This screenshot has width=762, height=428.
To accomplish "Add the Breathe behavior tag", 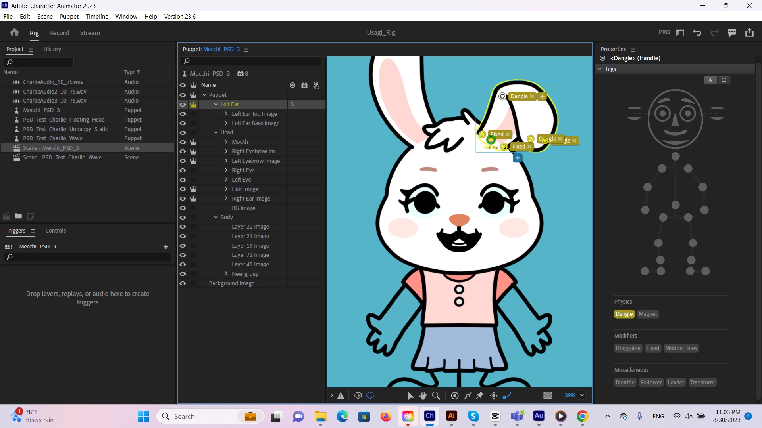I will (x=625, y=382).
